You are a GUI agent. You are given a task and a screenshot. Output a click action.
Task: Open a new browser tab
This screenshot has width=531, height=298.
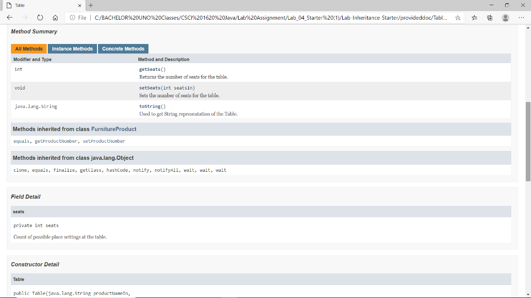pos(91,5)
